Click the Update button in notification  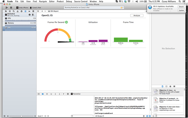[181, 10]
